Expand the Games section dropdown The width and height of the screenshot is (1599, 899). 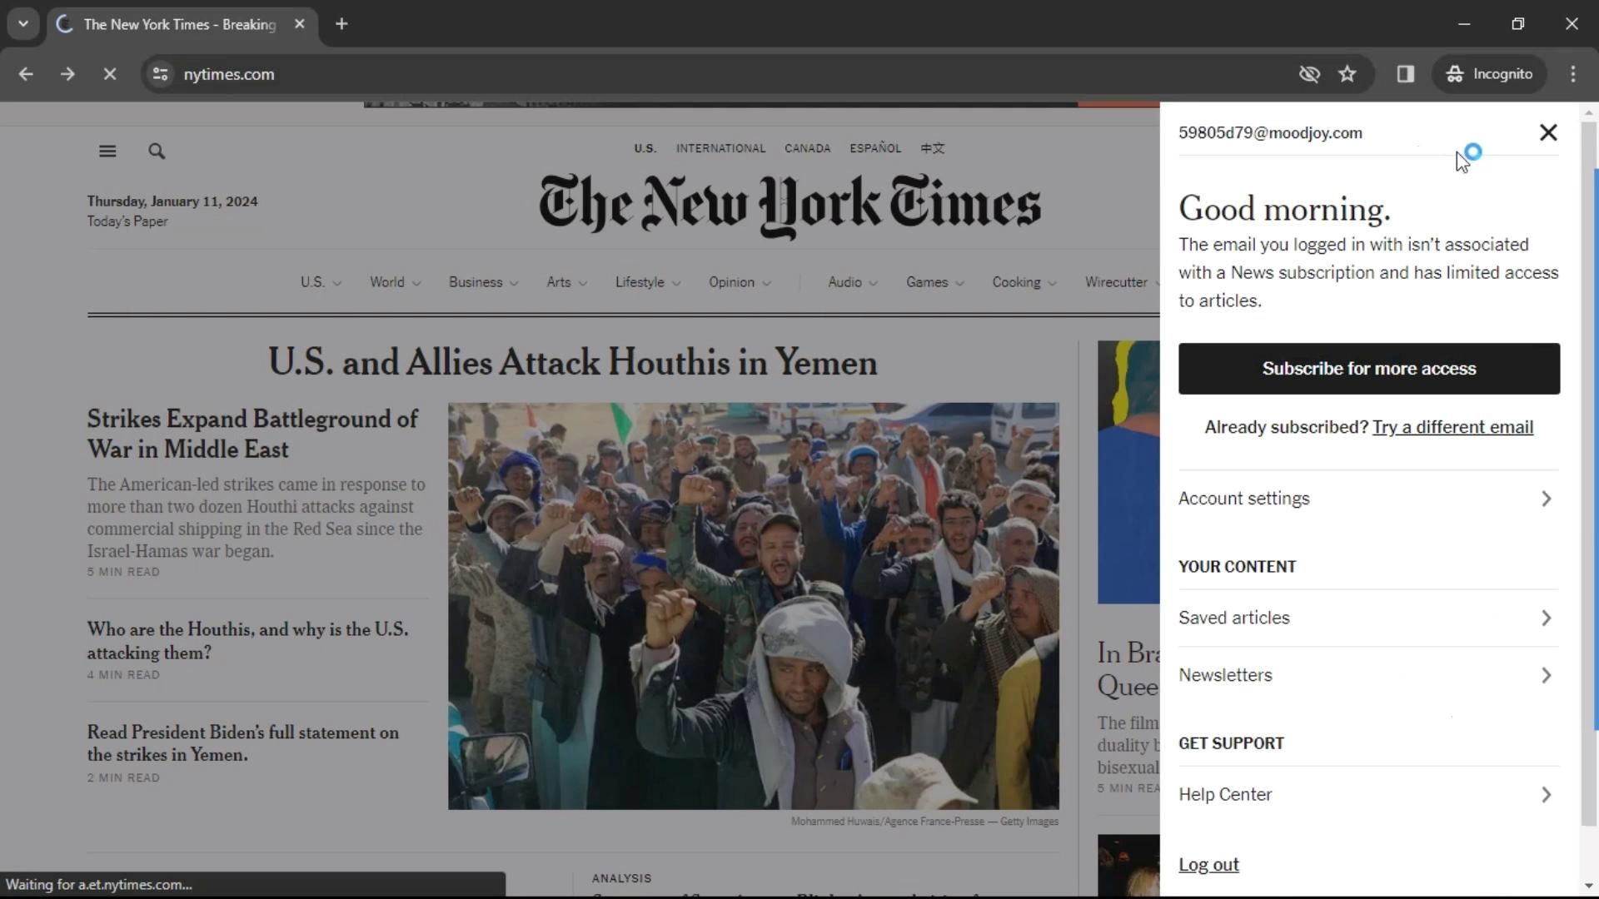[x=935, y=282]
